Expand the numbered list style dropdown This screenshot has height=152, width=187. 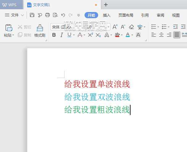point(168,27)
